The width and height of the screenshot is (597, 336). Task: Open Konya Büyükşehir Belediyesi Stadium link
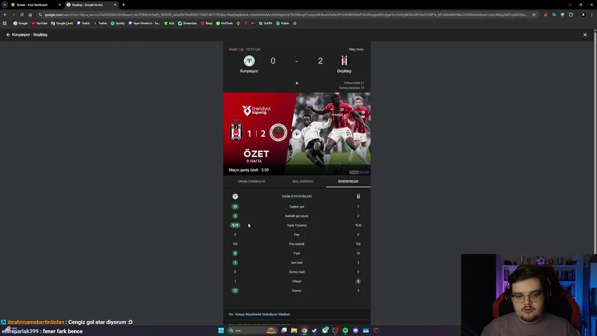tap(263, 315)
